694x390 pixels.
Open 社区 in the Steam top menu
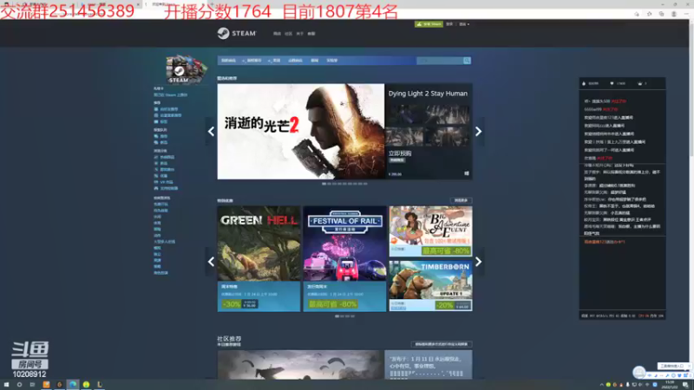click(289, 34)
